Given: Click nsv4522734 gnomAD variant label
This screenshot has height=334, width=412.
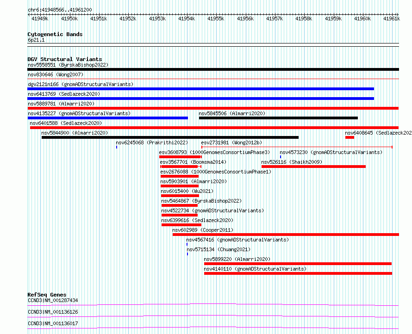Looking at the screenshot, I should click(x=212, y=210).
